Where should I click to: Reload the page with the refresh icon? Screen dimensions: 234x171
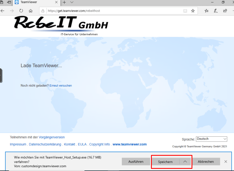pyautogui.click(x=21, y=11)
